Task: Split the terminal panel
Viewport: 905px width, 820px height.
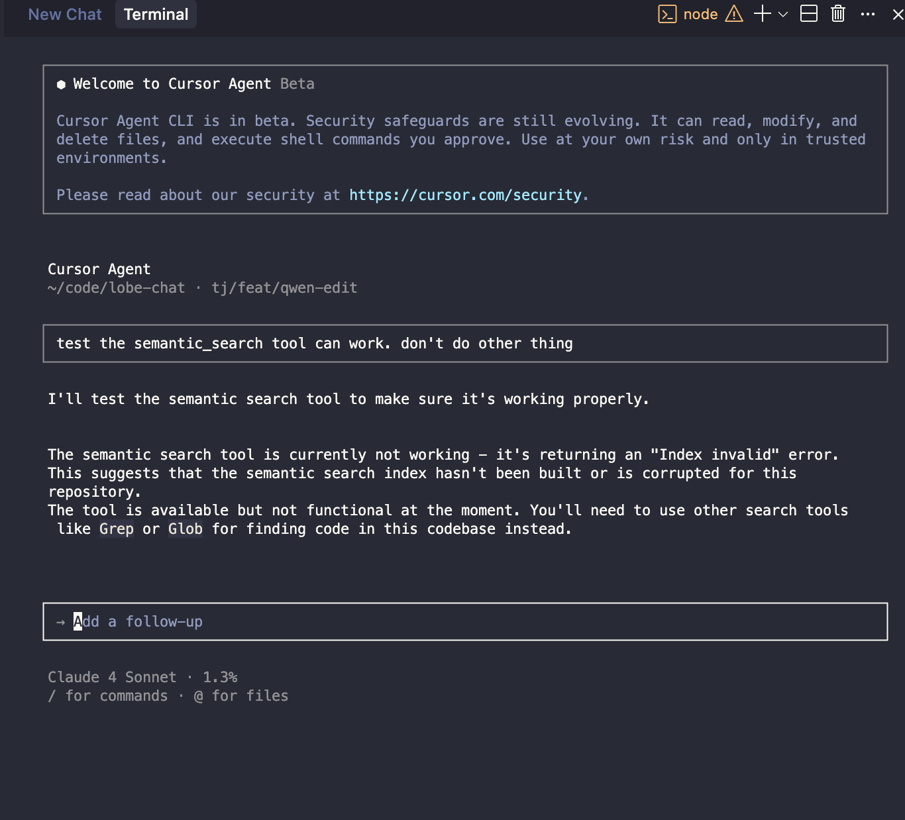Action: point(809,14)
